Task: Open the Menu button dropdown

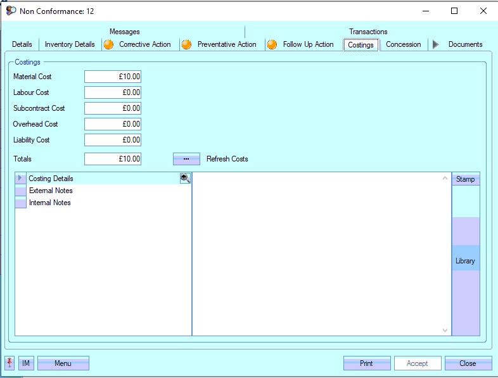Action: coord(63,363)
